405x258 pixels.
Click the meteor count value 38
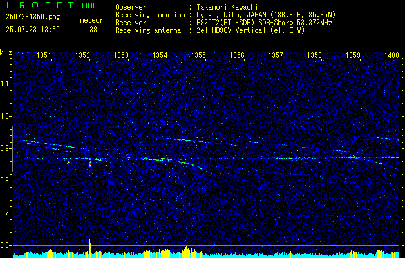[x=93, y=30]
